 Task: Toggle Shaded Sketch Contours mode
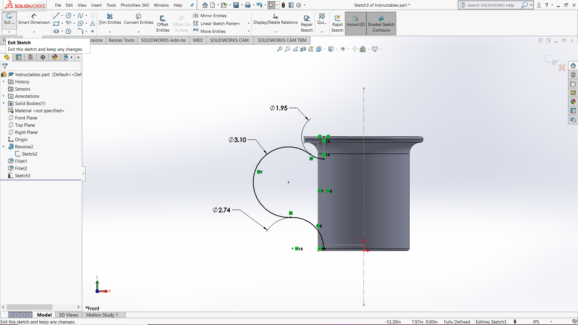pyautogui.click(x=381, y=23)
